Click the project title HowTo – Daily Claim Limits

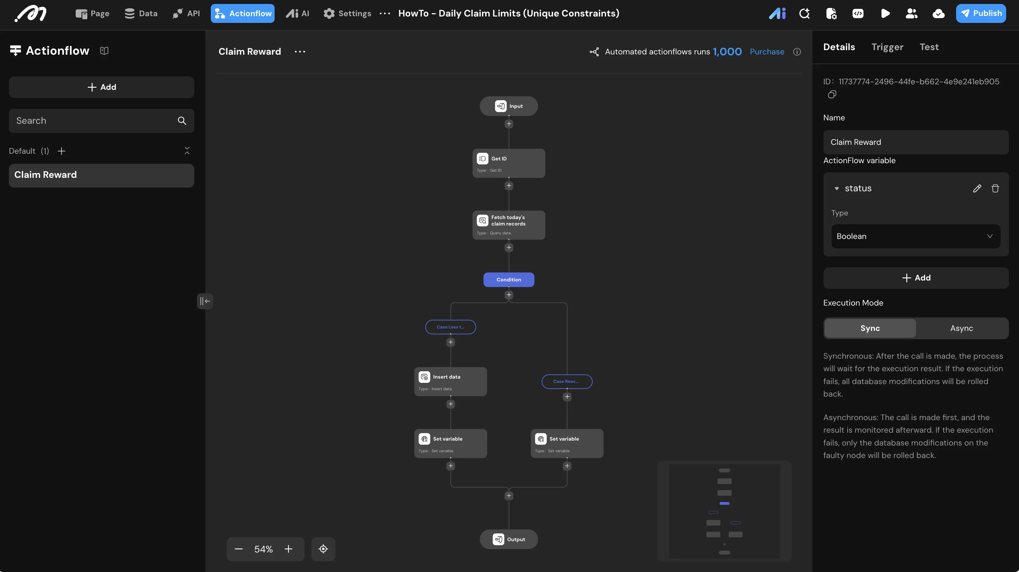click(x=509, y=13)
